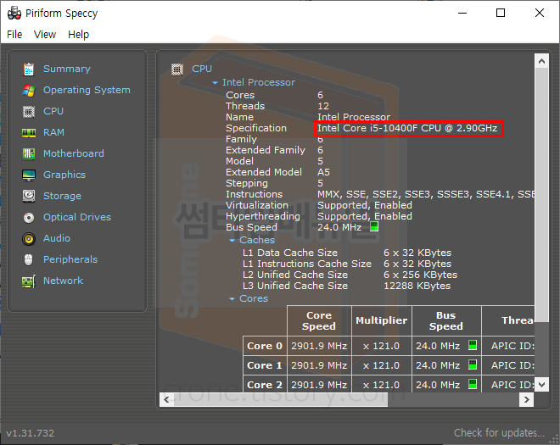Viewport: 560px width, 445px height.
Task: Select the RAM section link
Action: click(x=53, y=132)
